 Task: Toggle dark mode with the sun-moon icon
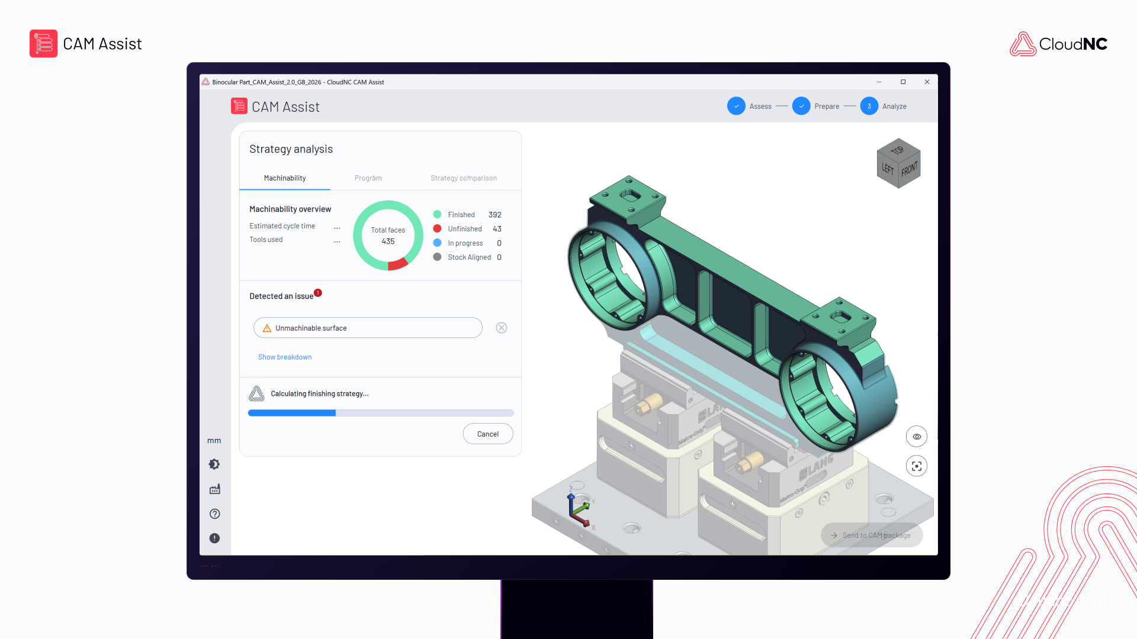[214, 464]
